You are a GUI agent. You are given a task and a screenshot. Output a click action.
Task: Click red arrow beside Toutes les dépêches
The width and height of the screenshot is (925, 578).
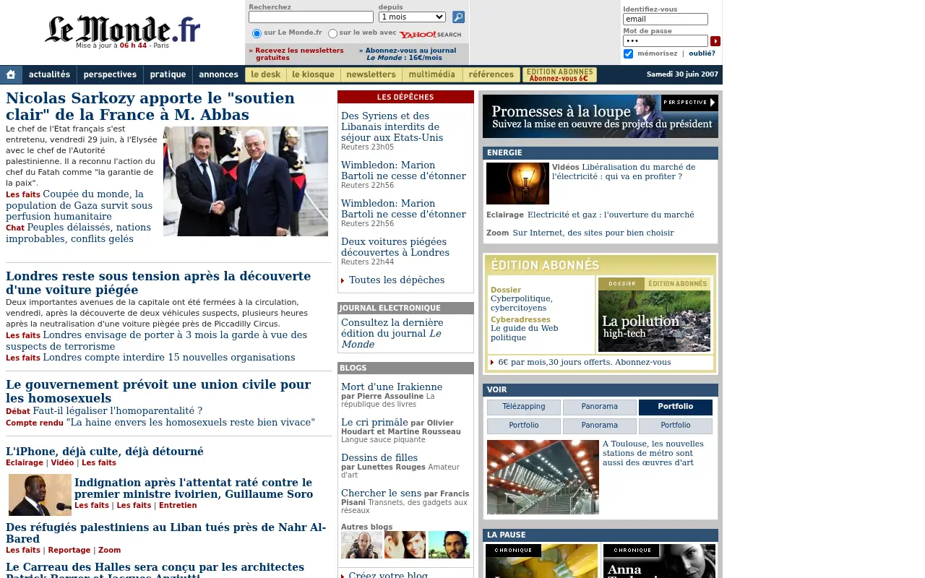343,280
